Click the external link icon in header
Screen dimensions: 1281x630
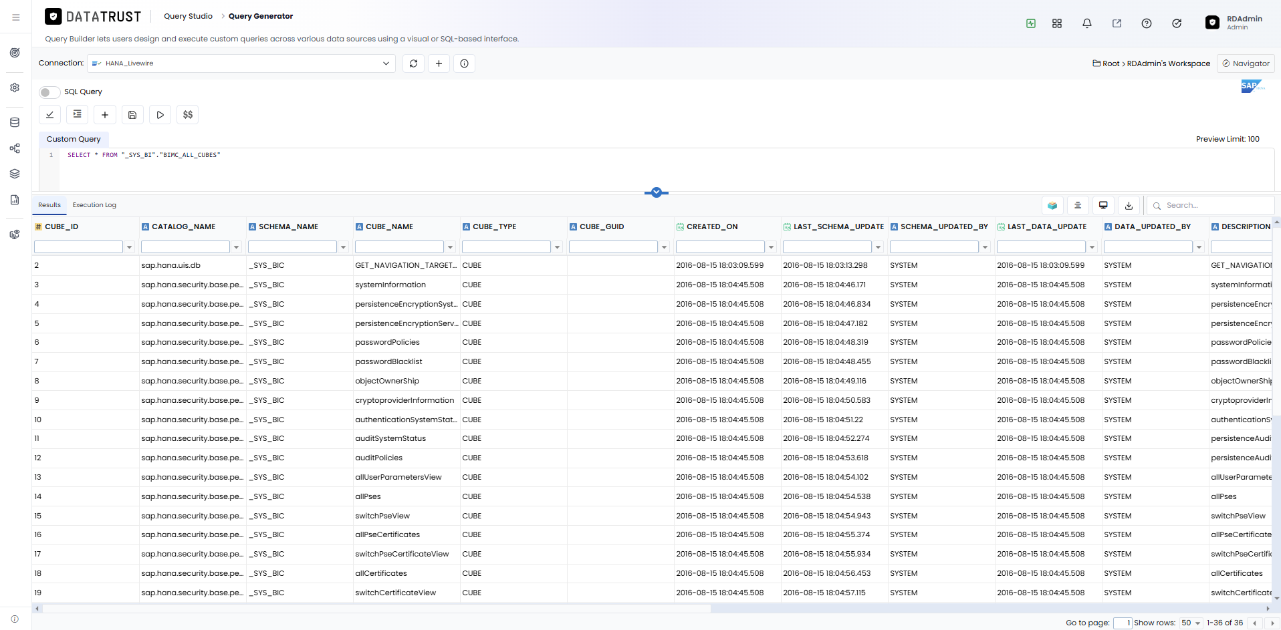1117,23
